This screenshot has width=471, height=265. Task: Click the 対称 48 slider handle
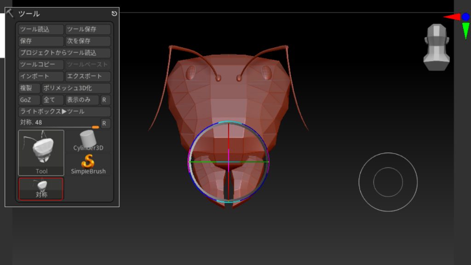click(x=95, y=127)
